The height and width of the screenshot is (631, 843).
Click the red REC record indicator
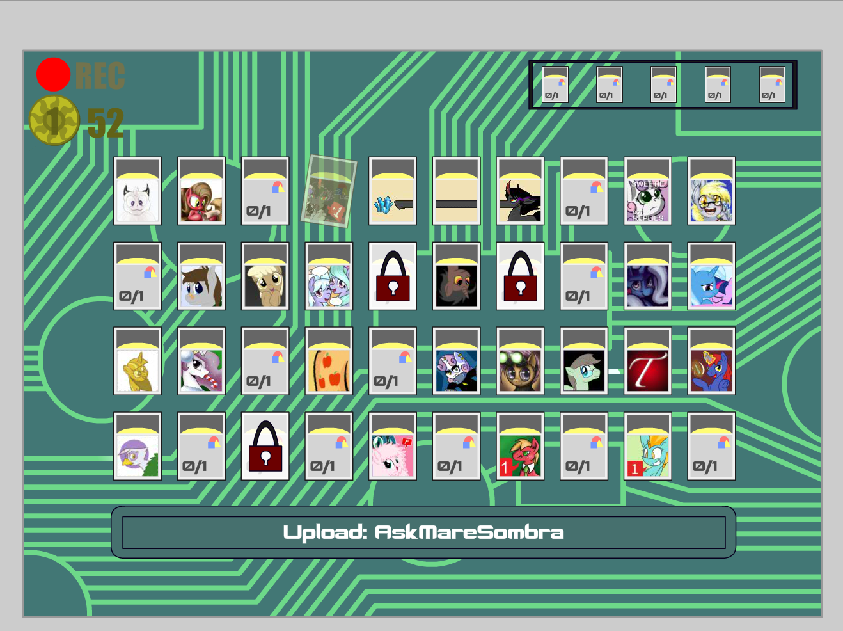point(53,74)
